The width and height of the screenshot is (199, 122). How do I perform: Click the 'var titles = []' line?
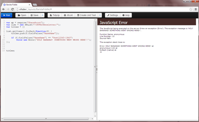point(15,27)
